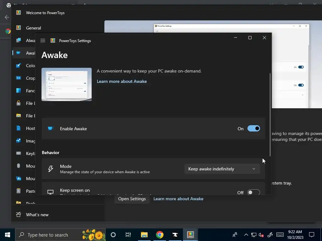Click the taskbar search box
Image resolution: width=322 pixels, height=241 pixels.
pyautogui.click(x=60, y=235)
